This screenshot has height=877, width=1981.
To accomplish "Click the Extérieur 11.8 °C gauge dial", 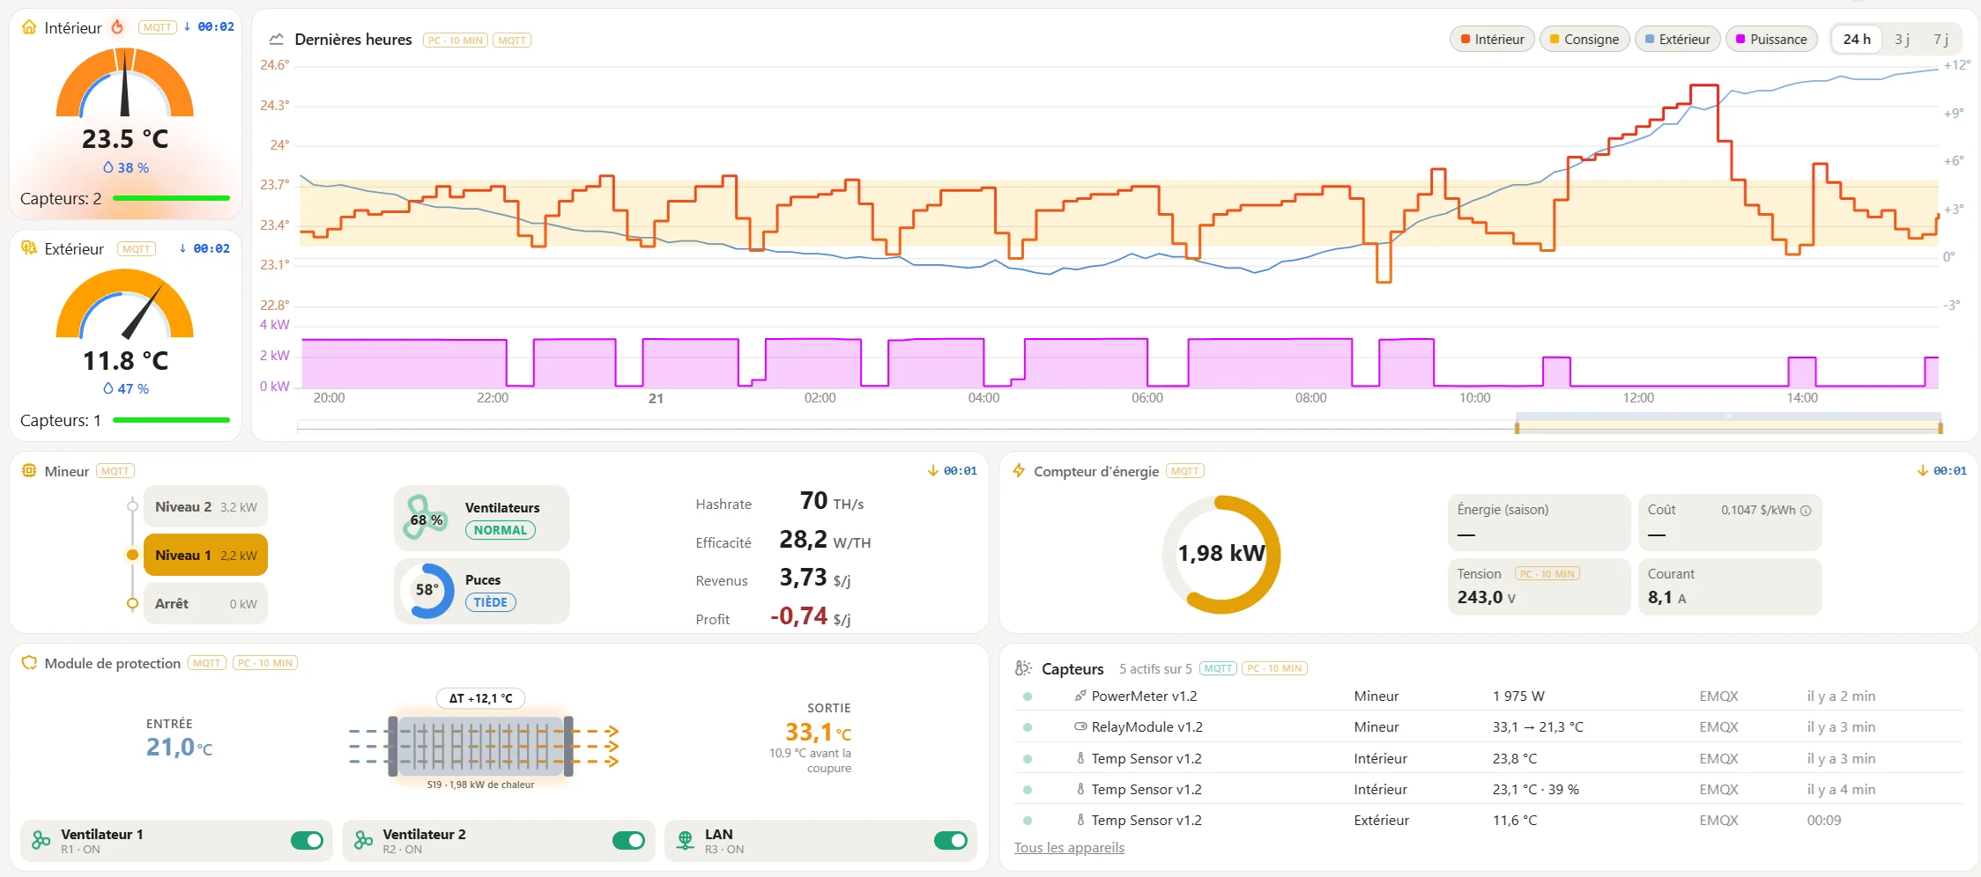I will click(125, 305).
